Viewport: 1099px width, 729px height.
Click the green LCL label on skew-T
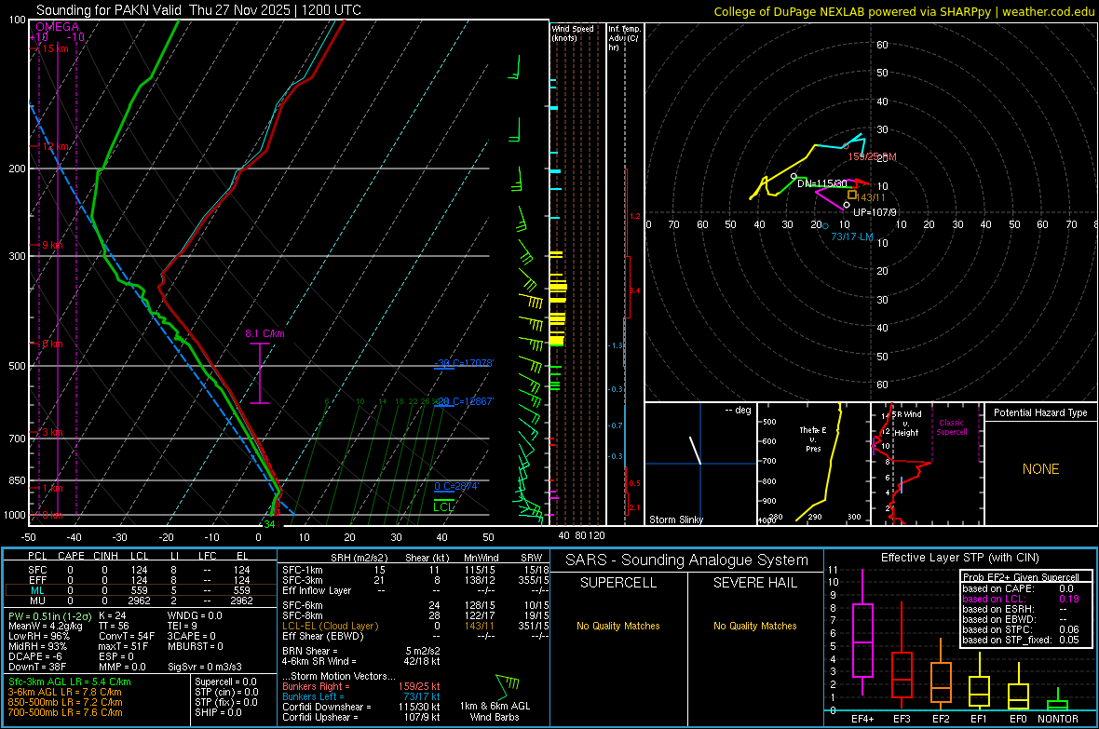443,506
